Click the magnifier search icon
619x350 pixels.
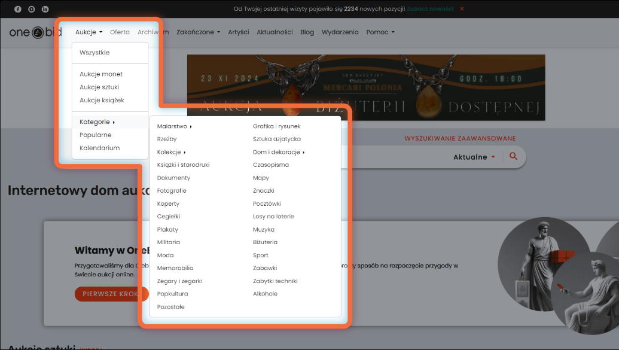513,156
